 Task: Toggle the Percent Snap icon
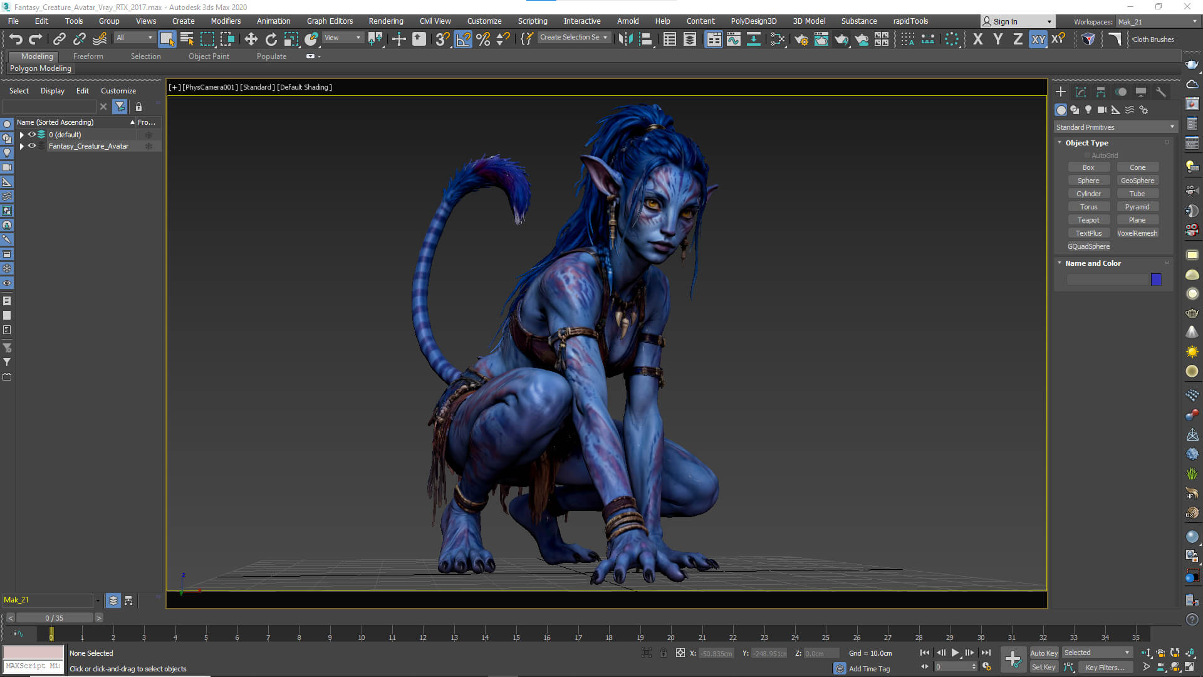coord(483,39)
